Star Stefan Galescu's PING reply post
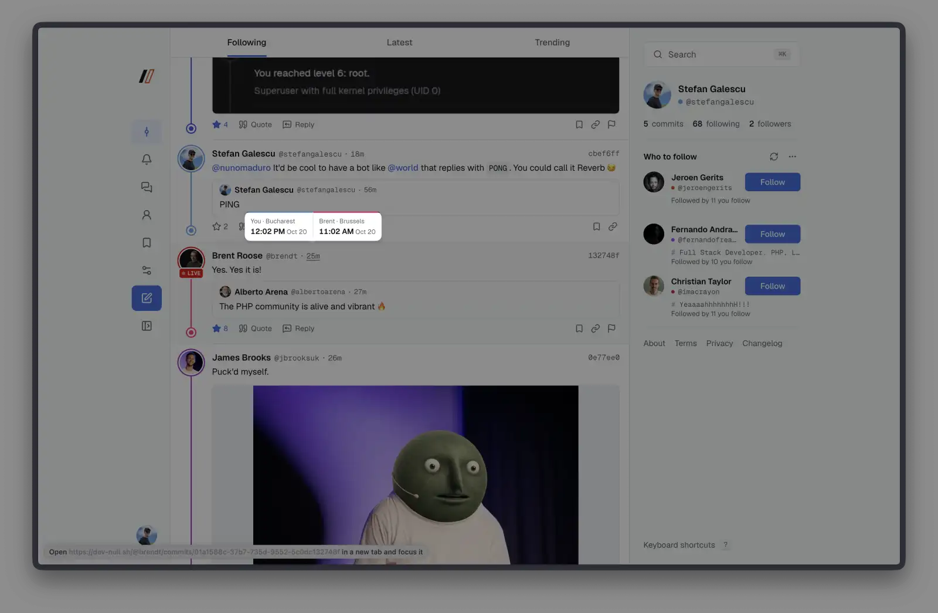This screenshot has width=938, height=613. [x=216, y=226]
